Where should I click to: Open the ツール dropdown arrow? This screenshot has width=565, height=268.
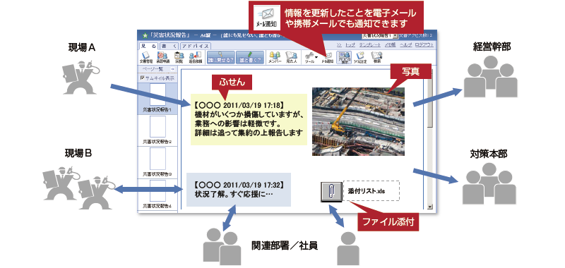click(316, 57)
